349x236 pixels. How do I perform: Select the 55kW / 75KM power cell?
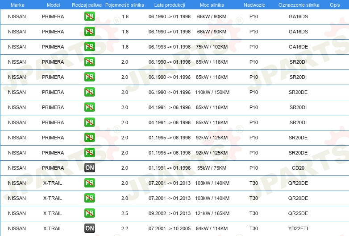tap(212, 168)
